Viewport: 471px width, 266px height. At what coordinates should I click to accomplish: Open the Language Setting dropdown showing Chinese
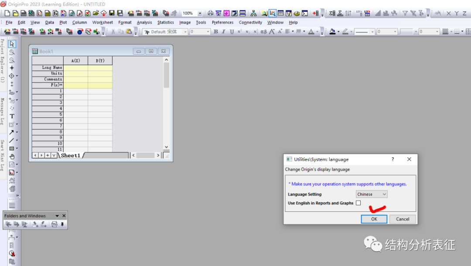coord(372,194)
